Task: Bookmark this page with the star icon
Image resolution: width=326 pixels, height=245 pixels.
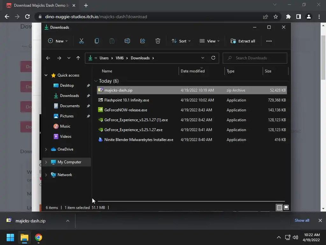Action: click(275, 17)
